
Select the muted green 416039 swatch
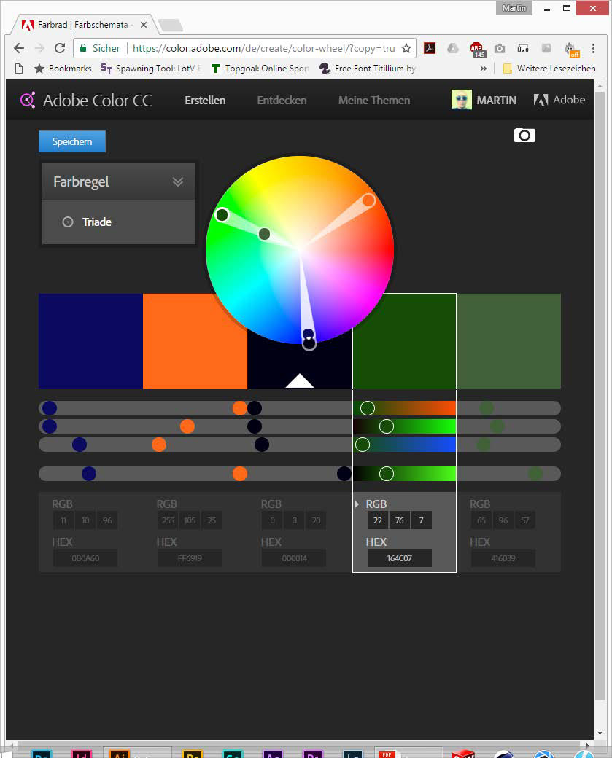point(508,341)
